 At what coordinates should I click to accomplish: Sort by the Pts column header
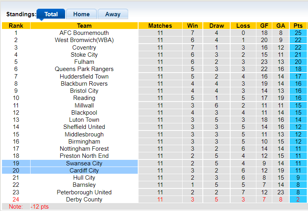298,26
